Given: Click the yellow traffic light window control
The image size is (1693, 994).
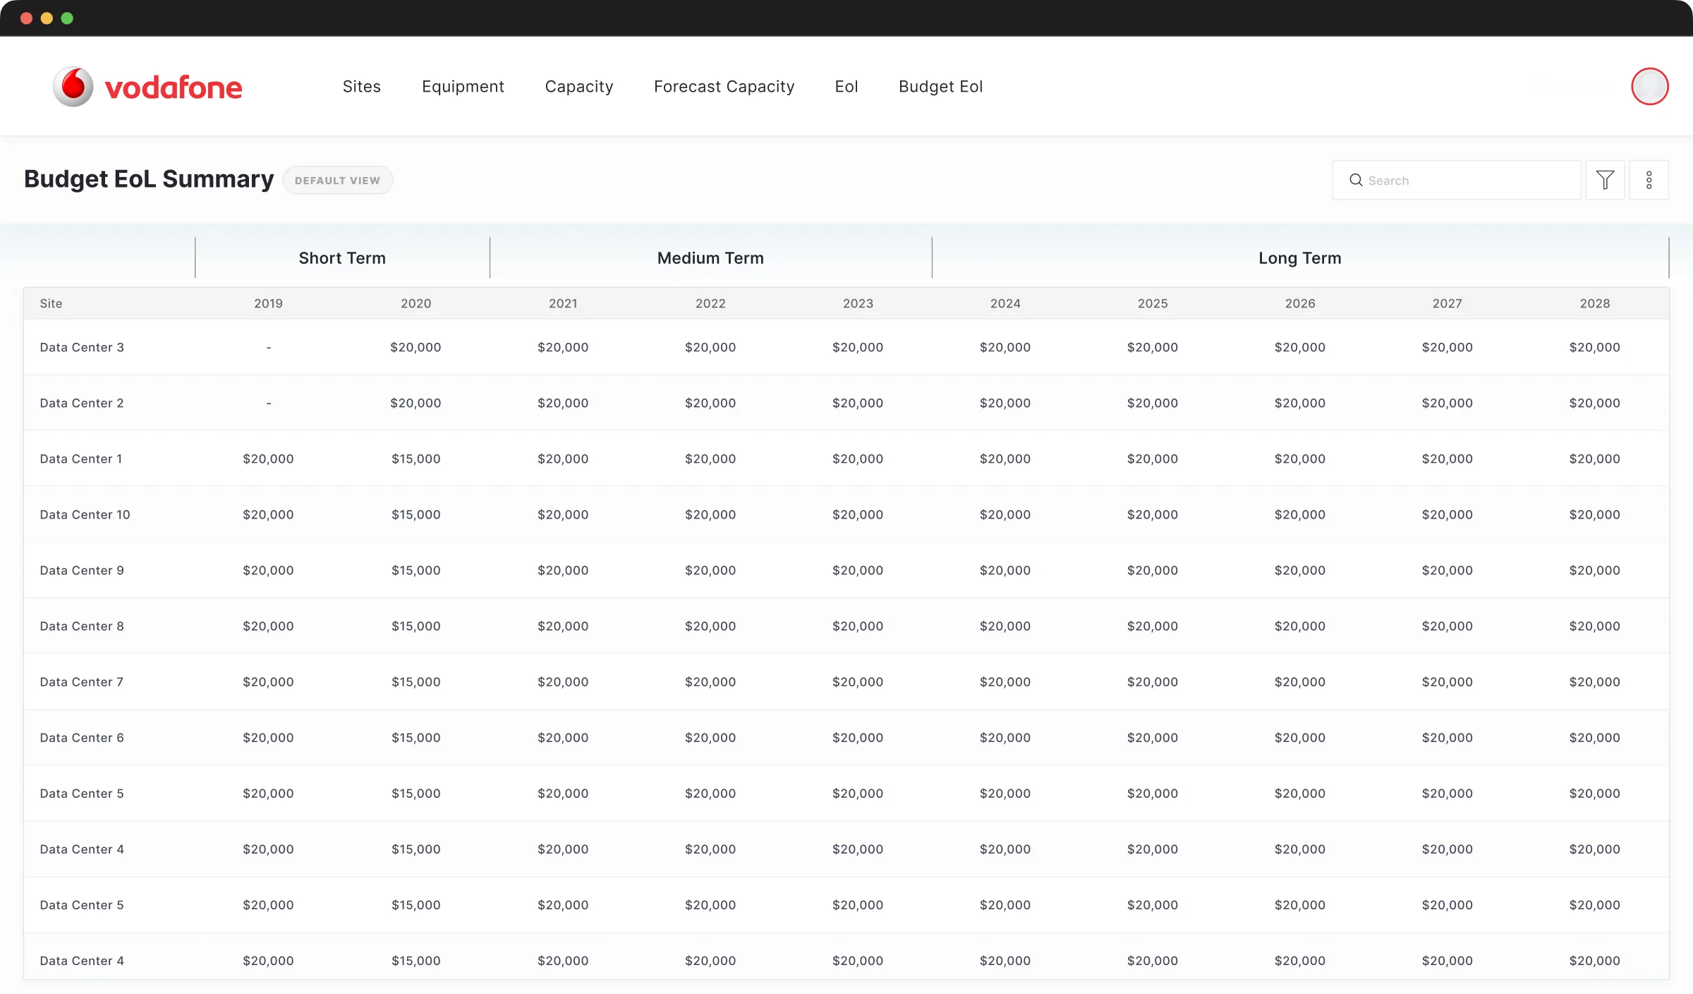Looking at the screenshot, I should 47,18.
